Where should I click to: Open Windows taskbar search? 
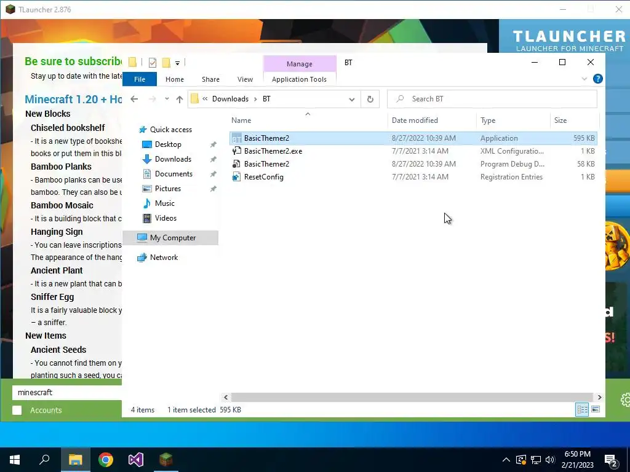44,459
